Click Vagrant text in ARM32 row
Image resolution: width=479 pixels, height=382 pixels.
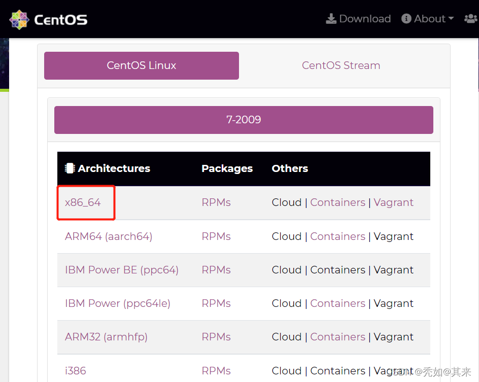pyautogui.click(x=393, y=337)
